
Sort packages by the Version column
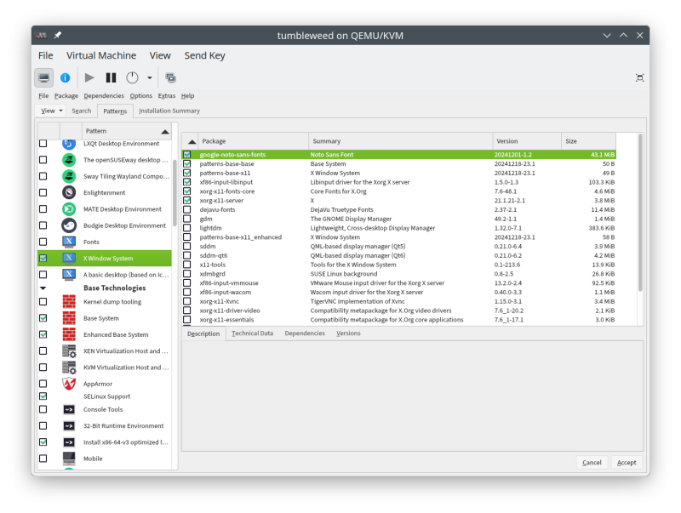click(x=527, y=141)
